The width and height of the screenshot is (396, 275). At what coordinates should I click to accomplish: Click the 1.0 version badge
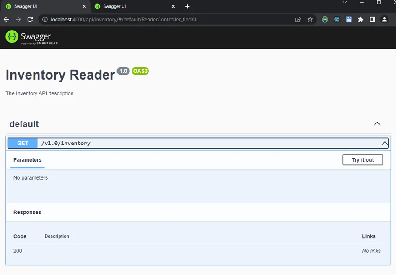(123, 71)
